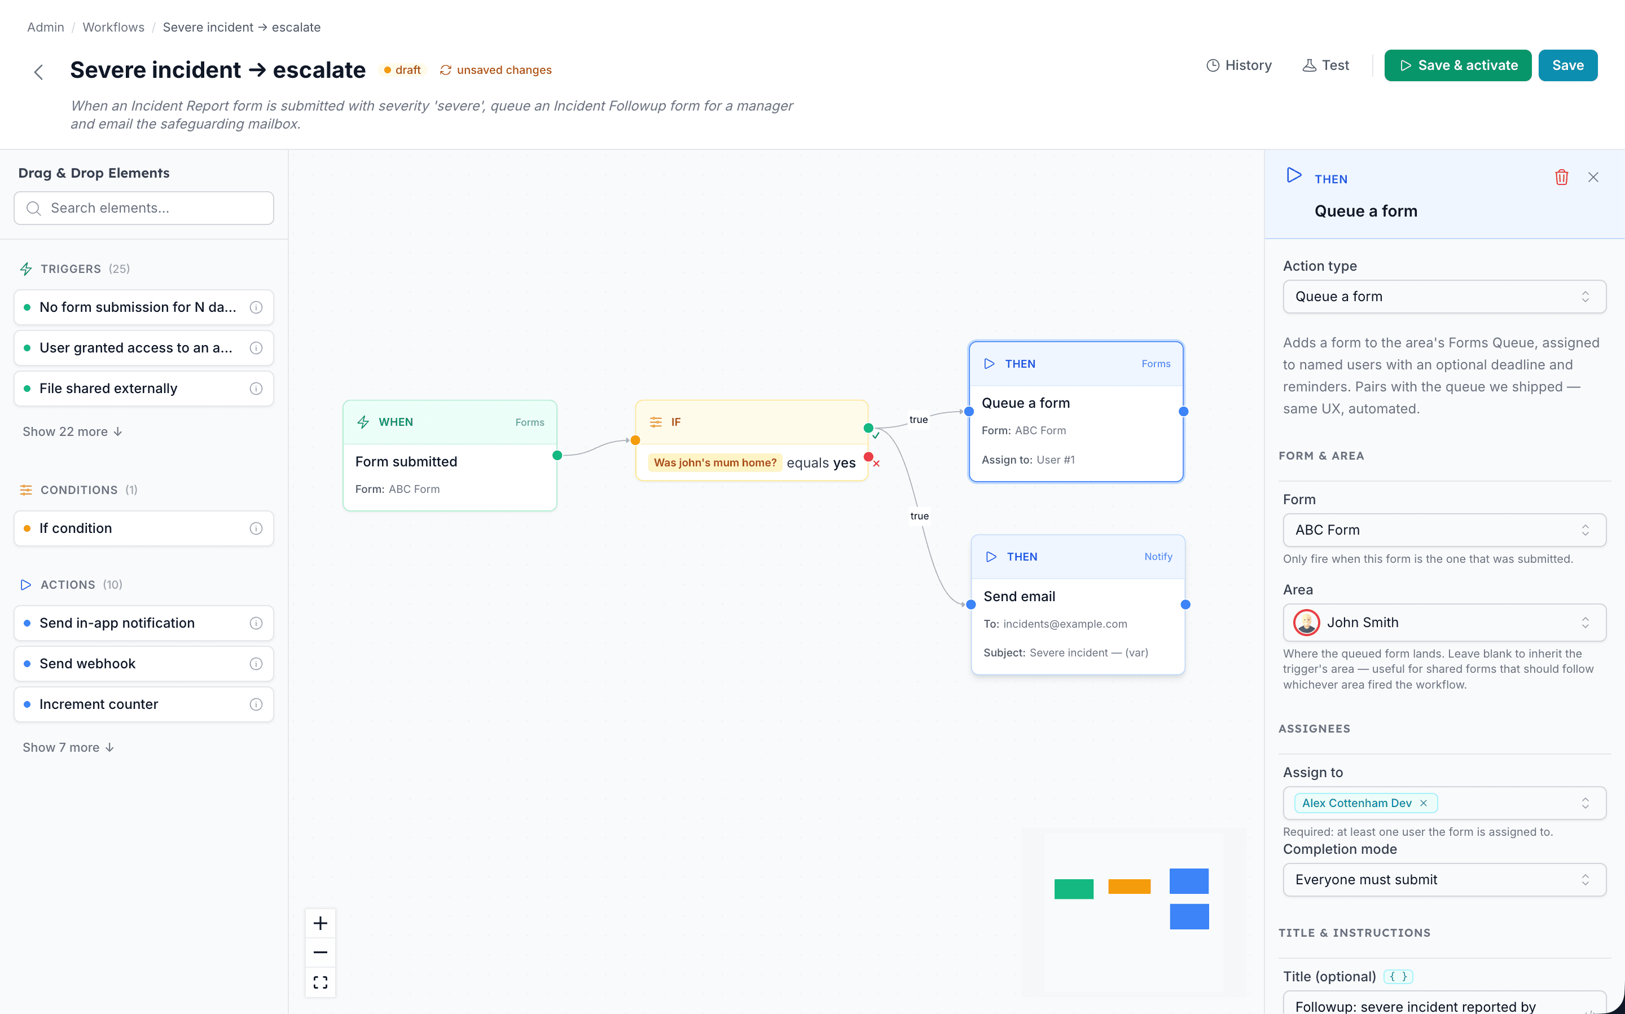Open the Test runner
Image resolution: width=1625 pixels, height=1014 pixels.
1326,65
